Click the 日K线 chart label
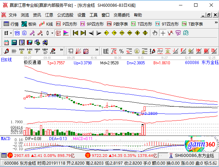 [6, 60]
